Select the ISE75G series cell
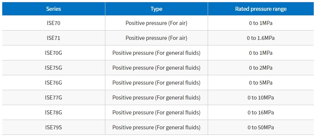The image size is (319, 139). click(x=53, y=68)
